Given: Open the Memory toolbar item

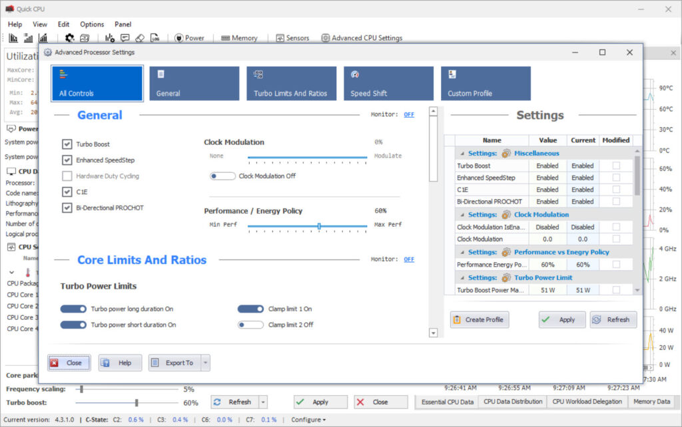Looking at the screenshot, I should 239,38.
